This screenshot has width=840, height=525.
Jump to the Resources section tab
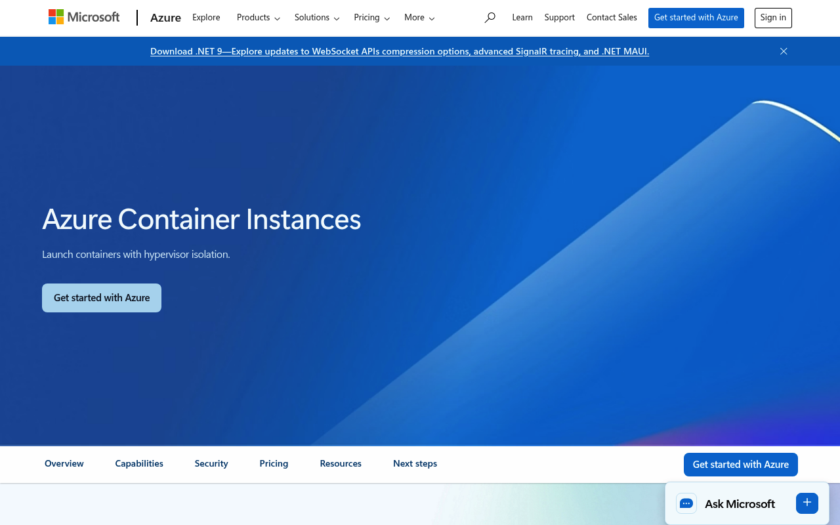pos(341,463)
